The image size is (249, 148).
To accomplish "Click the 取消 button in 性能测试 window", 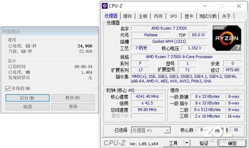I will point(28,107).
